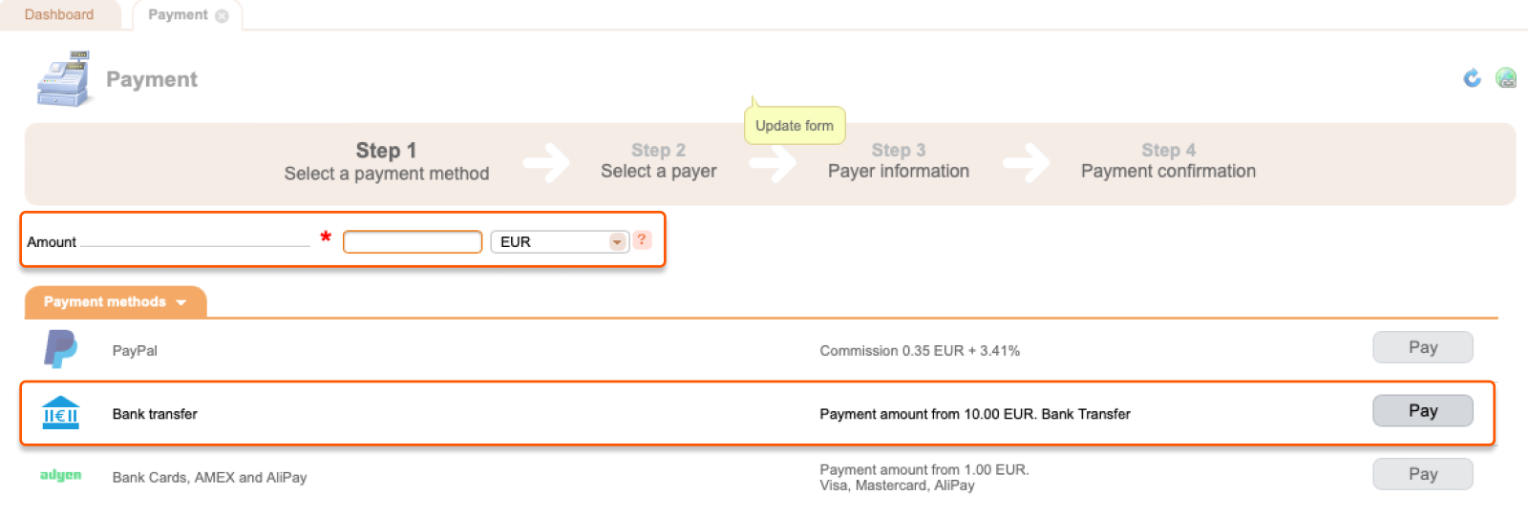Image resolution: width=1528 pixels, height=516 pixels.
Task: Close the Payment tab
Action: (222, 16)
